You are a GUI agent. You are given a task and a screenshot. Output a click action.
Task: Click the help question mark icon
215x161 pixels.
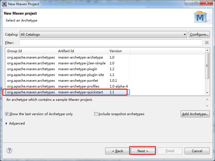click(x=9, y=151)
